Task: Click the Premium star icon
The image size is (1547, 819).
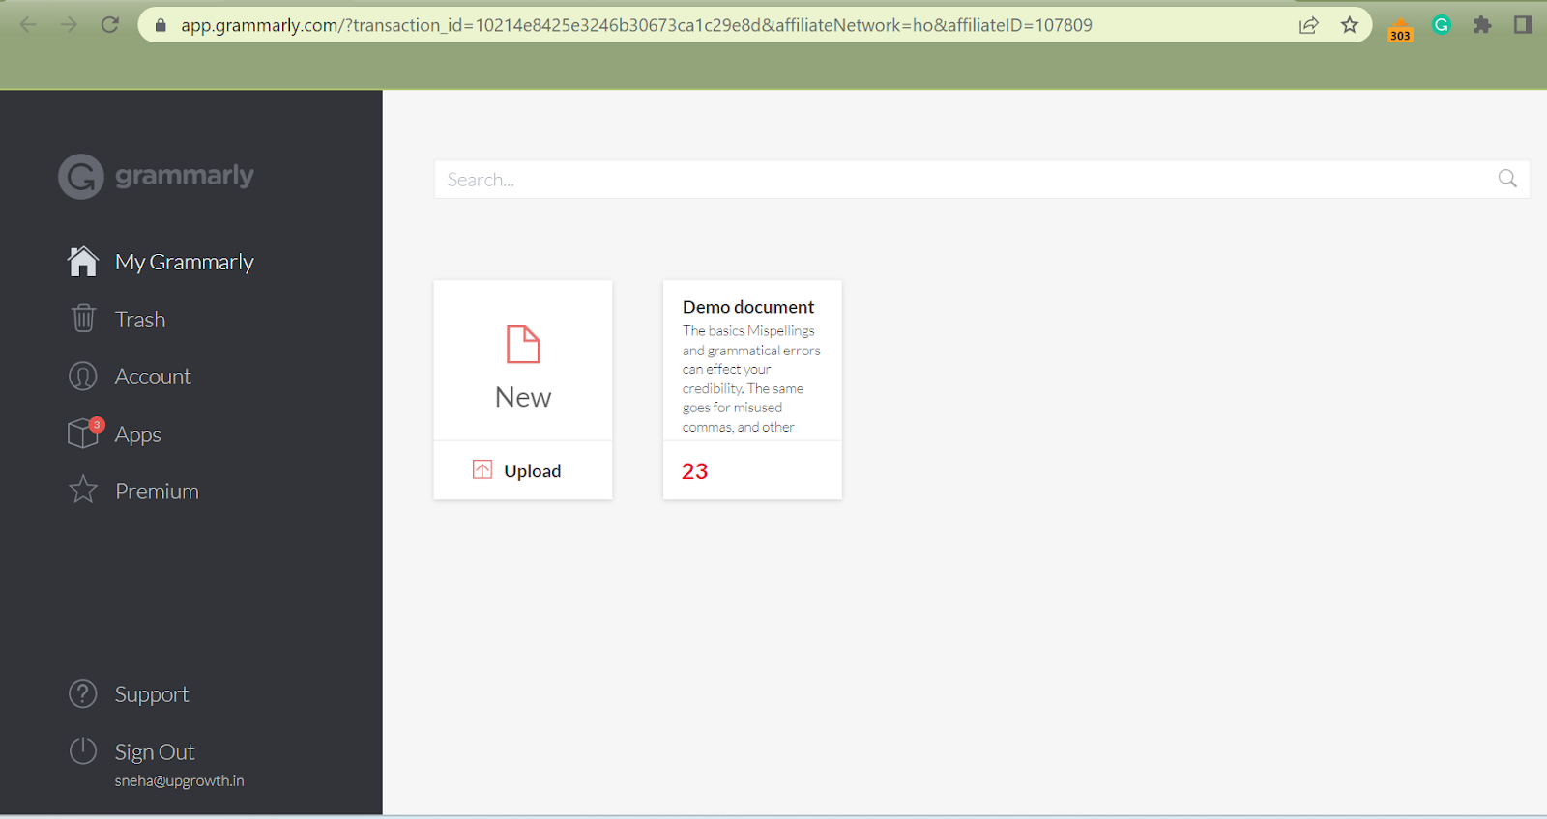Action: [83, 490]
